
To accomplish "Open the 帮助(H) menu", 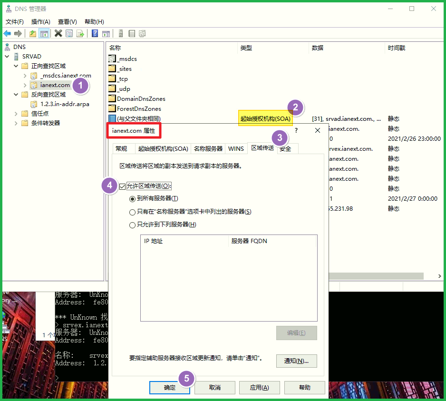I will [x=95, y=21].
